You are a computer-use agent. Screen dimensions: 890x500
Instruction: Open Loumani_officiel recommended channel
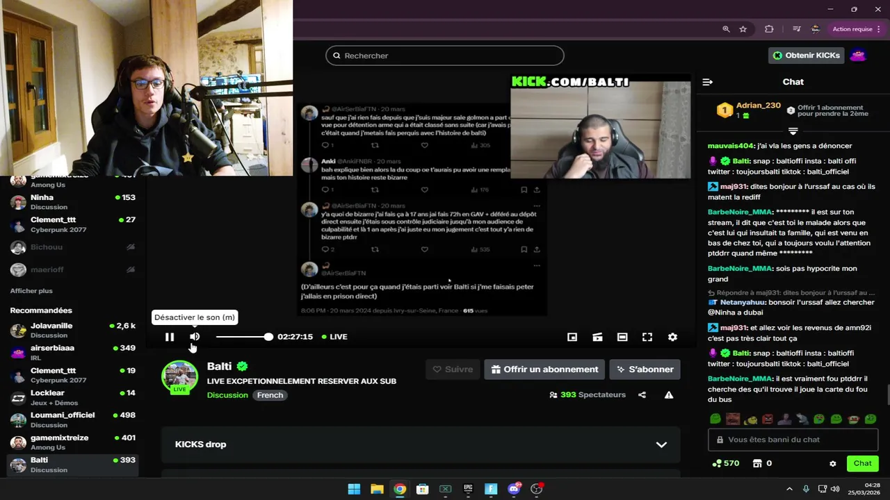[73, 419]
